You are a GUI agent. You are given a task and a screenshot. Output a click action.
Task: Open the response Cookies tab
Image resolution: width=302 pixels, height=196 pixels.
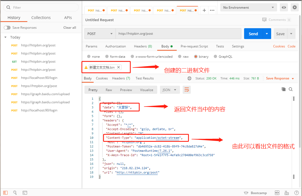tap(102, 78)
